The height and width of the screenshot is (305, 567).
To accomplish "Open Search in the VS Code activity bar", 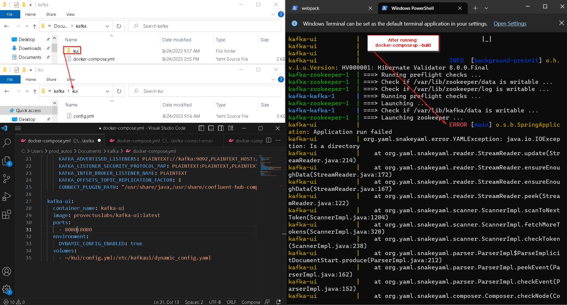I will point(7,143).
